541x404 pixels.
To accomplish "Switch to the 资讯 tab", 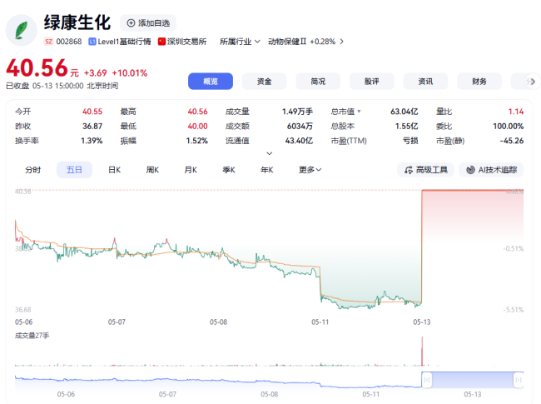I will (x=425, y=82).
